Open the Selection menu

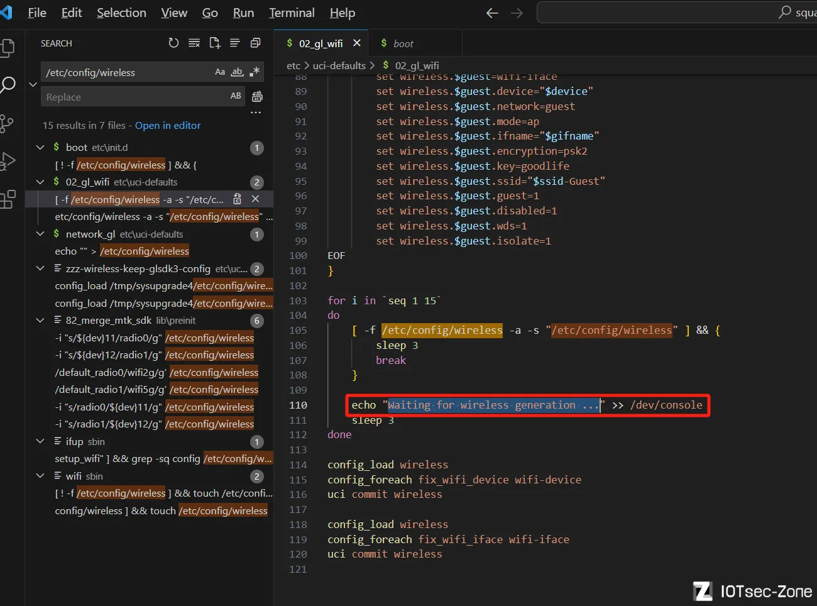click(121, 13)
